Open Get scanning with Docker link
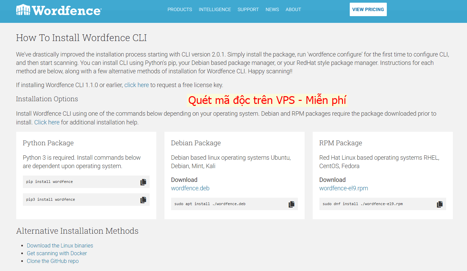The width and height of the screenshot is (467, 271). [57, 253]
